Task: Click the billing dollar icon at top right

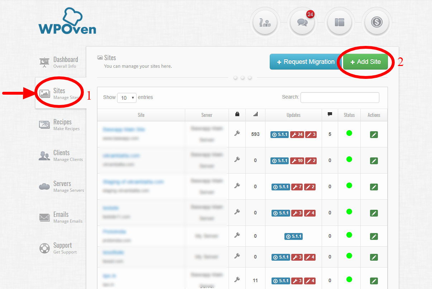Action: (x=377, y=22)
